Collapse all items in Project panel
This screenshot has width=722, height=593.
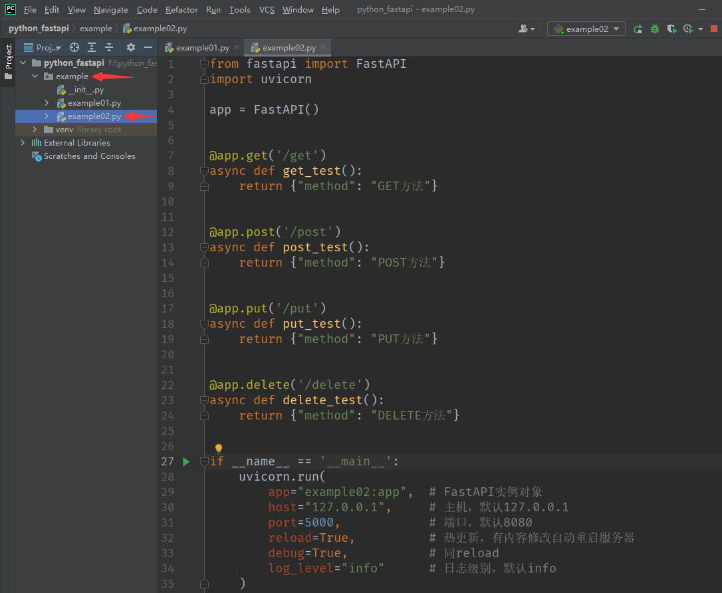coord(109,47)
